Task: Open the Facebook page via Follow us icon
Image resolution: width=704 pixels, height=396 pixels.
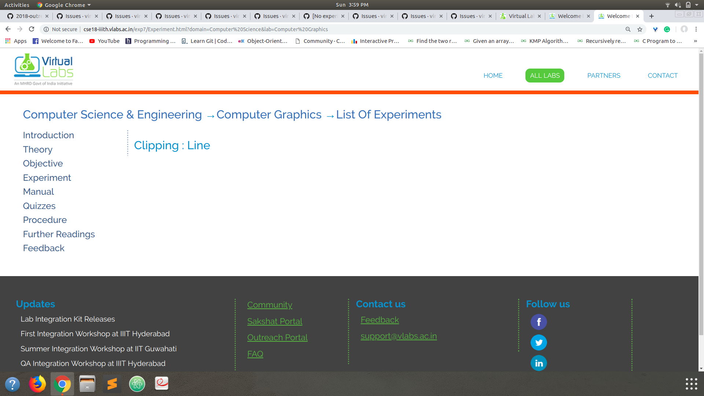Action: pyautogui.click(x=539, y=322)
